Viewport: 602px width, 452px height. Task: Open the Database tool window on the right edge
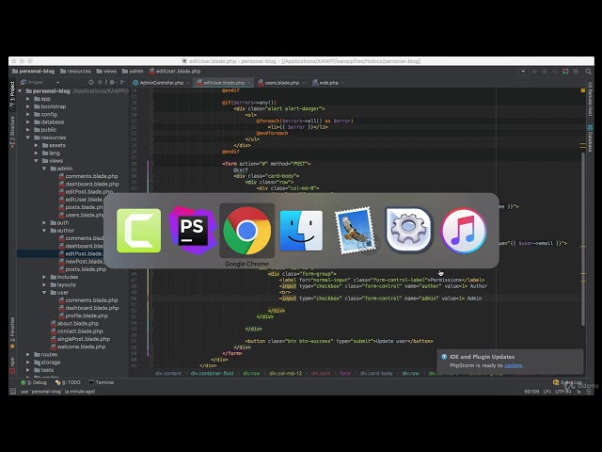[590, 139]
